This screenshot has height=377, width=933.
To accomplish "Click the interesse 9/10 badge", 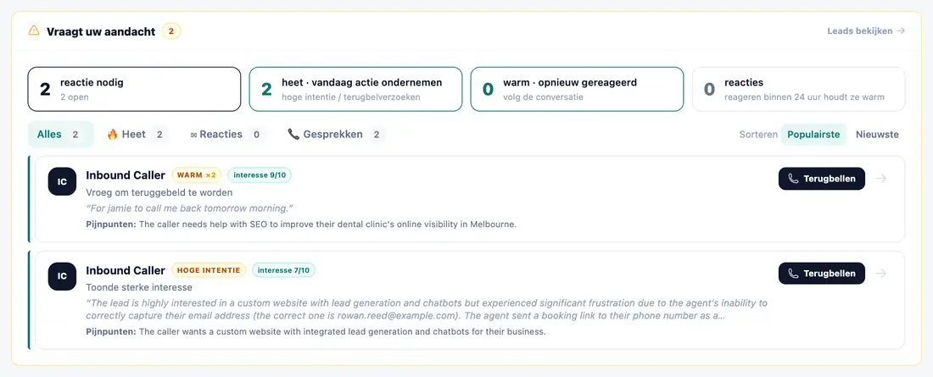I will pos(260,175).
